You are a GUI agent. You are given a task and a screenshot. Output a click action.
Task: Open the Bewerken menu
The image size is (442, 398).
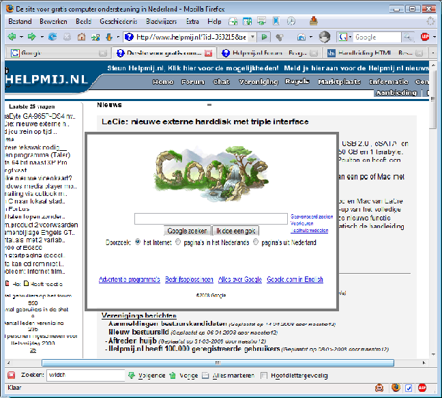pyautogui.click(x=53, y=21)
